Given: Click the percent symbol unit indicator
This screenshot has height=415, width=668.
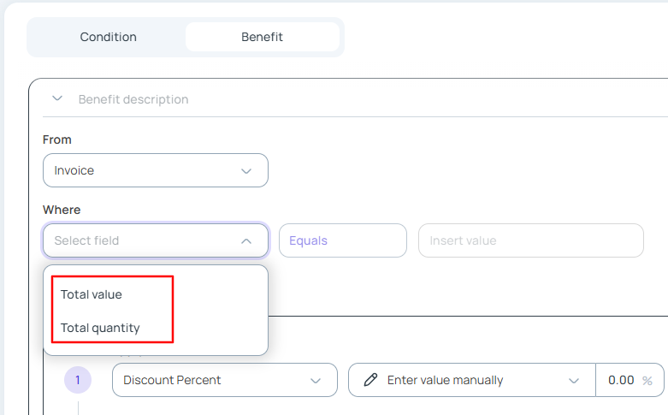Looking at the screenshot, I should (648, 381).
